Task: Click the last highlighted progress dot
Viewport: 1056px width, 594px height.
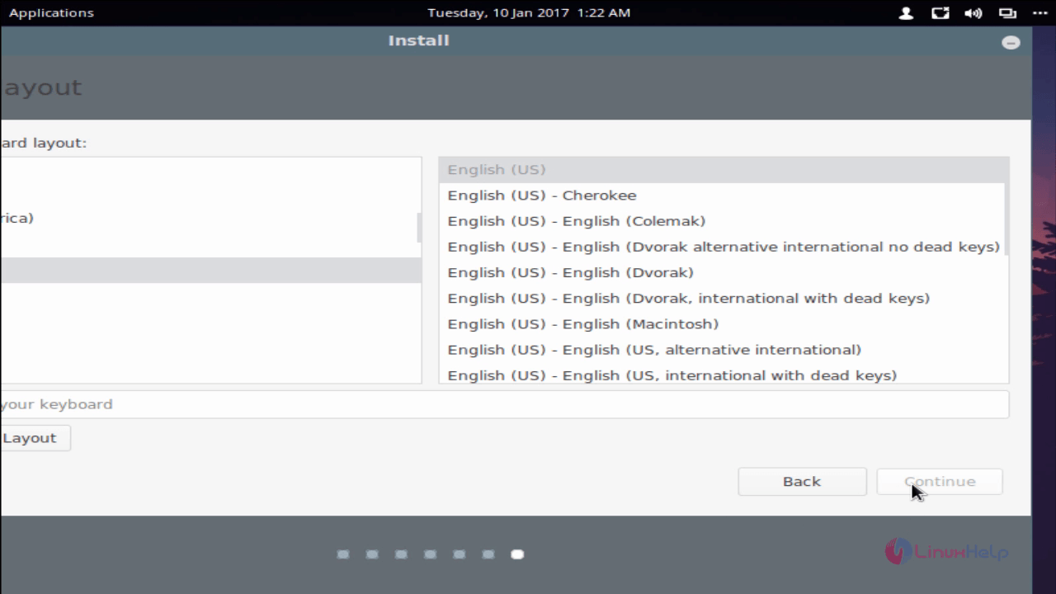Action: coord(517,554)
